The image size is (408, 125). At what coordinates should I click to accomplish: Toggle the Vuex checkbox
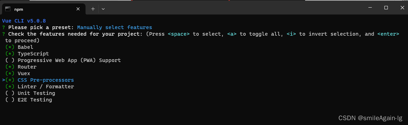click(x=10, y=73)
